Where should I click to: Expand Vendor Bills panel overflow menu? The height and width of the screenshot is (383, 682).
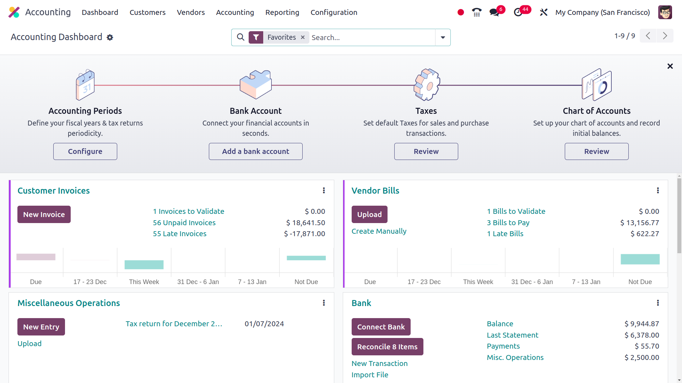(x=657, y=190)
